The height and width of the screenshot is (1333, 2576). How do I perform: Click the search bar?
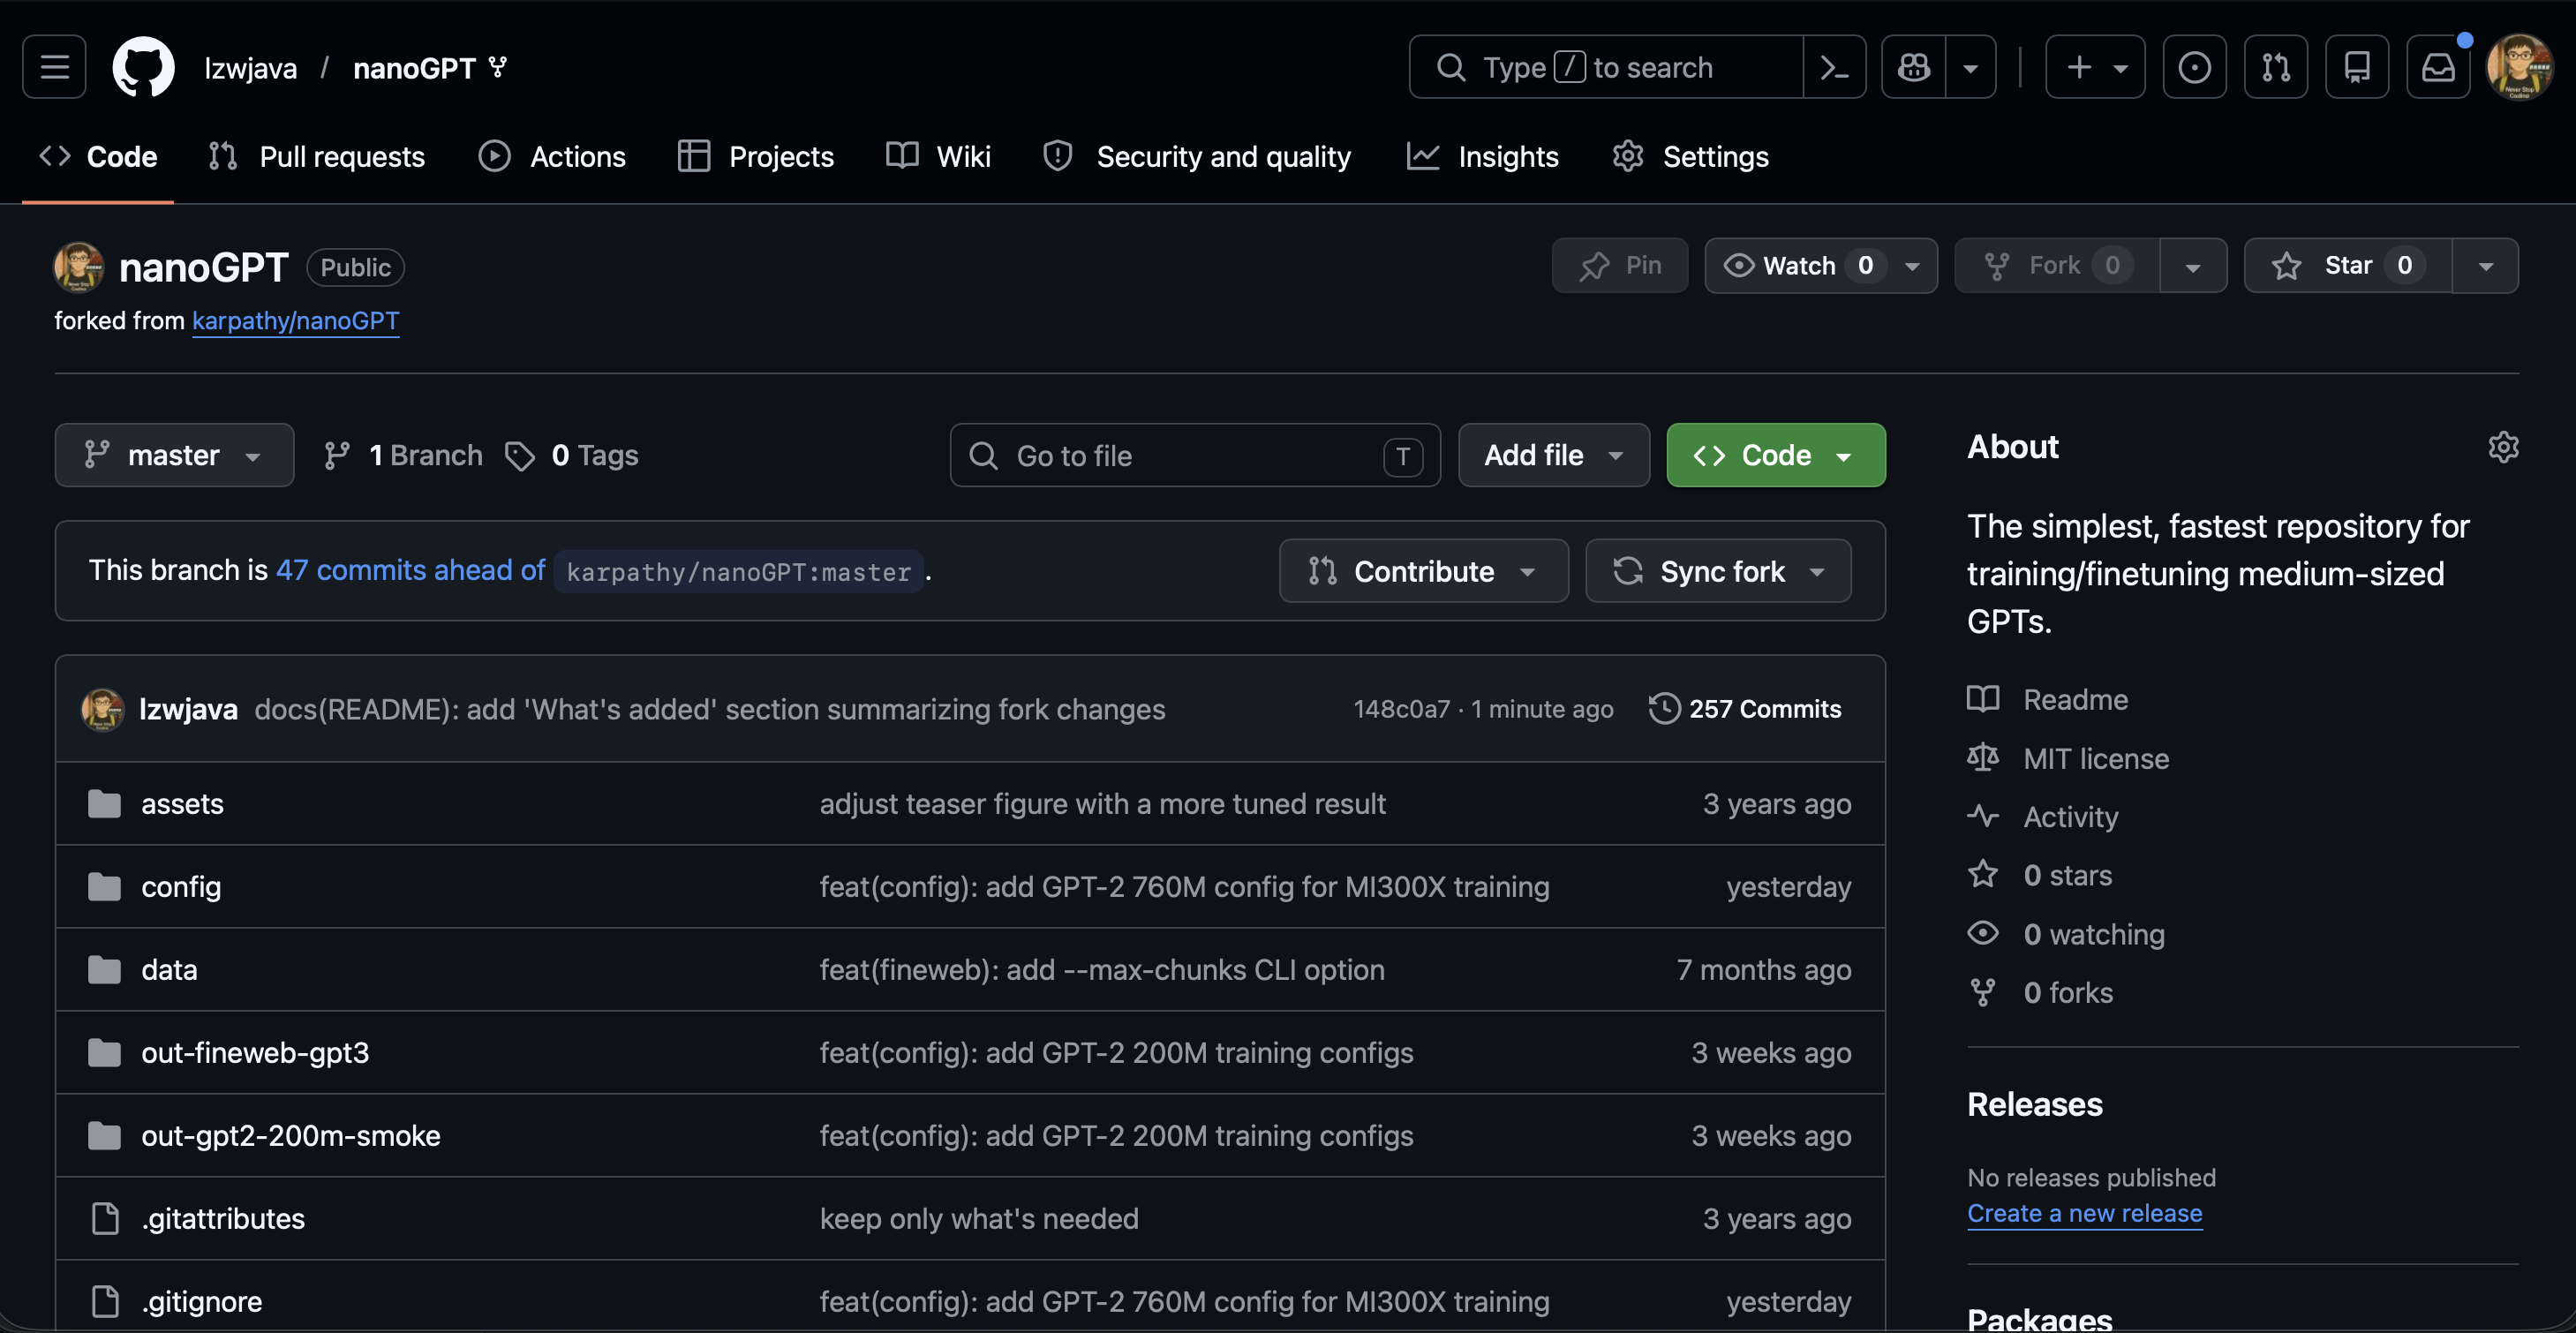[1606, 67]
